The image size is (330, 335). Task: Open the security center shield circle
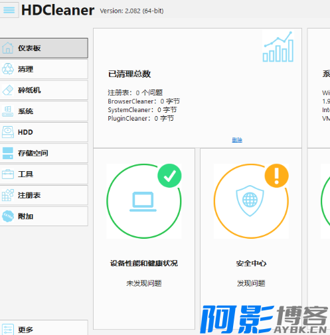click(251, 201)
